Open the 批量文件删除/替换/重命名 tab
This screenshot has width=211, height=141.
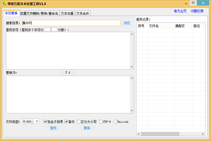39,13
